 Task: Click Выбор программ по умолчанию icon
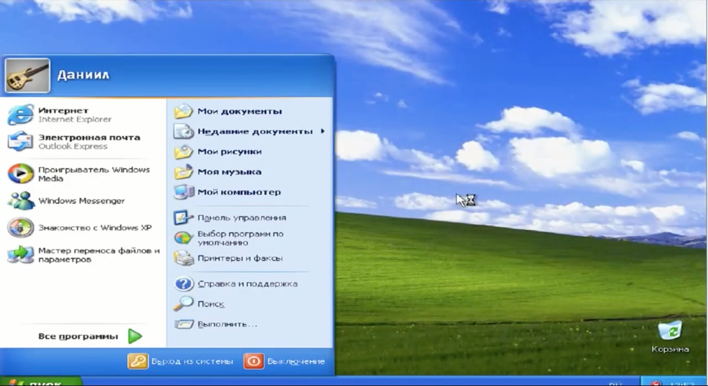pos(184,238)
